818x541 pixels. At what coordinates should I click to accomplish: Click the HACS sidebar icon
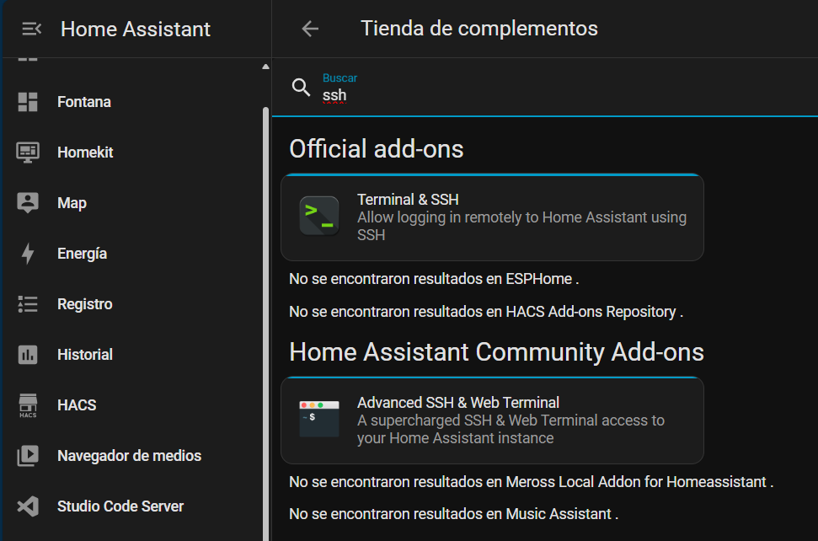[28, 404]
